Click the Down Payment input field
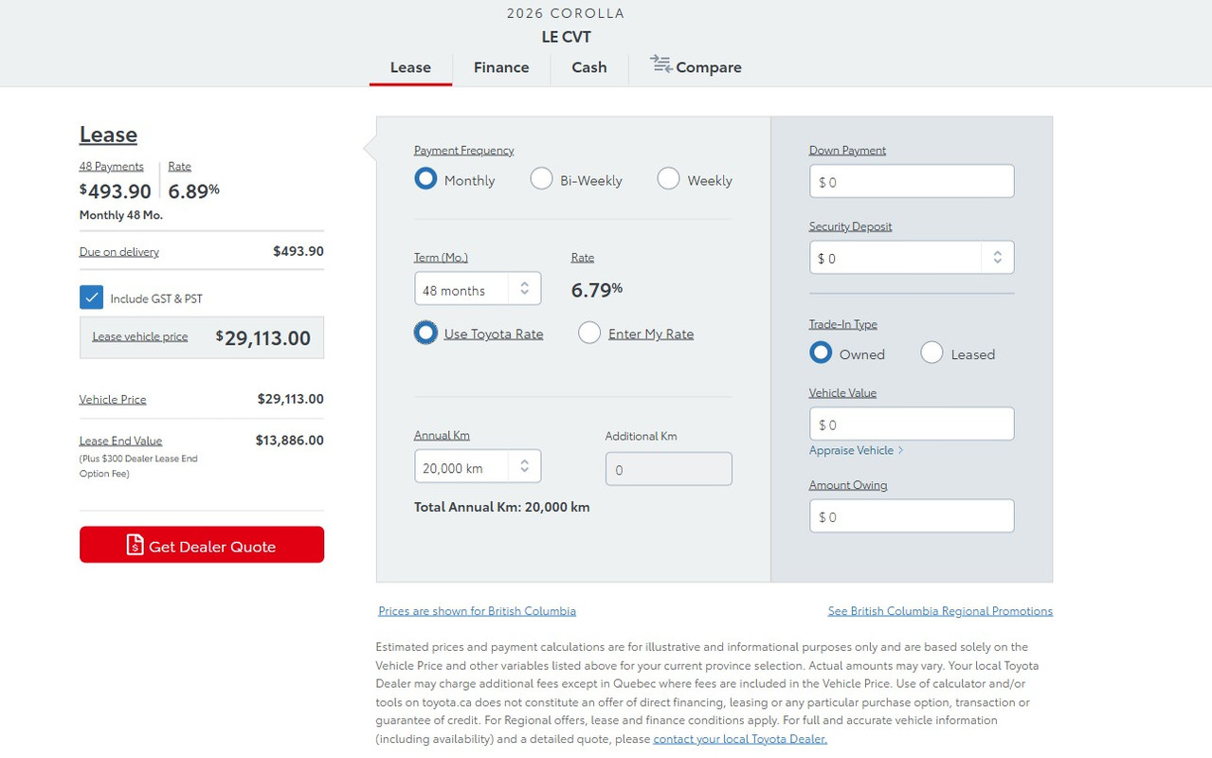This screenshot has width=1212, height=758. coord(912,181)
